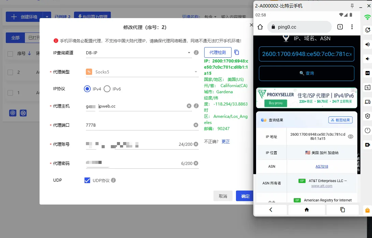Select the HD resolution icon on sidebar
This screenshot has width=372, height=238.
(x=367, y=73)
